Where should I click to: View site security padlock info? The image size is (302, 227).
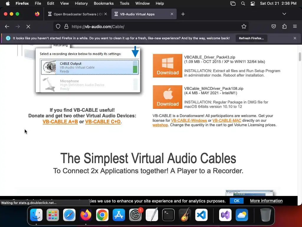[x=66, y=26]
